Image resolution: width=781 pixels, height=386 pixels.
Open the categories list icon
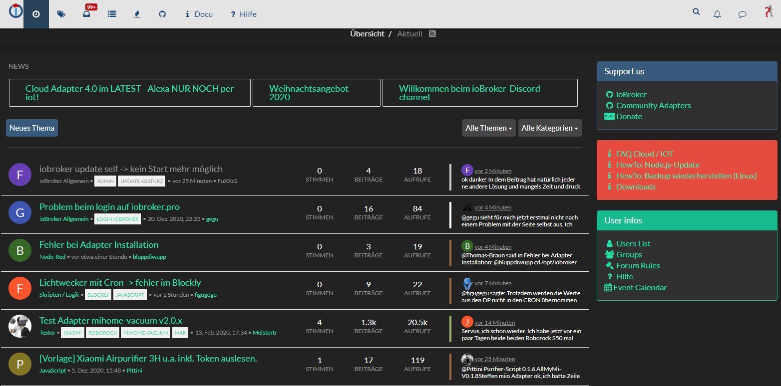click(112, 14)
